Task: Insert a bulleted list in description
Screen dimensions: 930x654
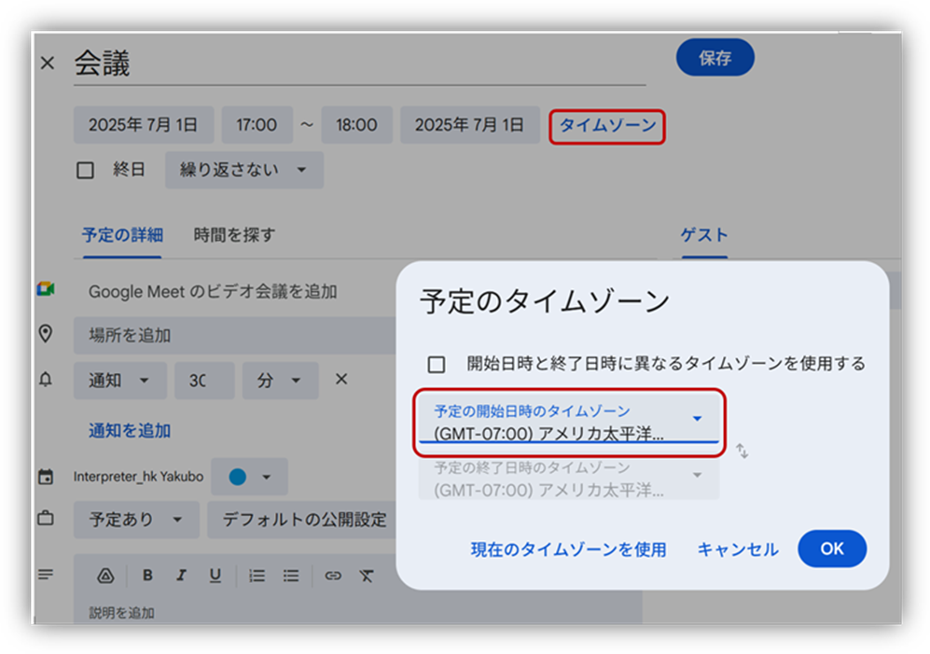Action: pos(291,576)
